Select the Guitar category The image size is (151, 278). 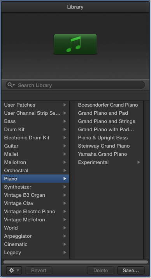[35, 146]
